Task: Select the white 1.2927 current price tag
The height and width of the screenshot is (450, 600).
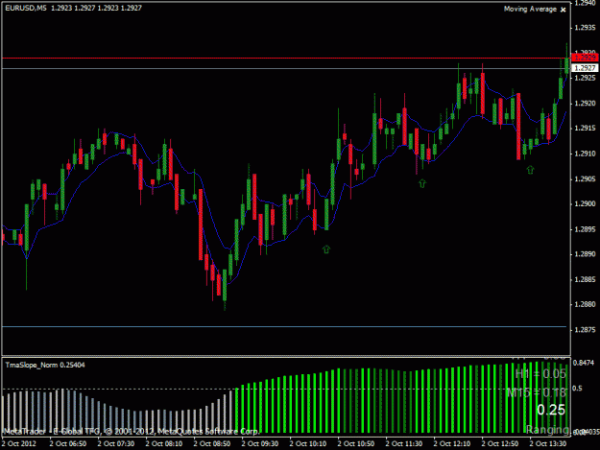Action: pos(585,68)
